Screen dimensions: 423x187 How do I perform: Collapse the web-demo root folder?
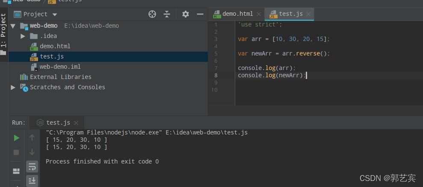(13, 26)
